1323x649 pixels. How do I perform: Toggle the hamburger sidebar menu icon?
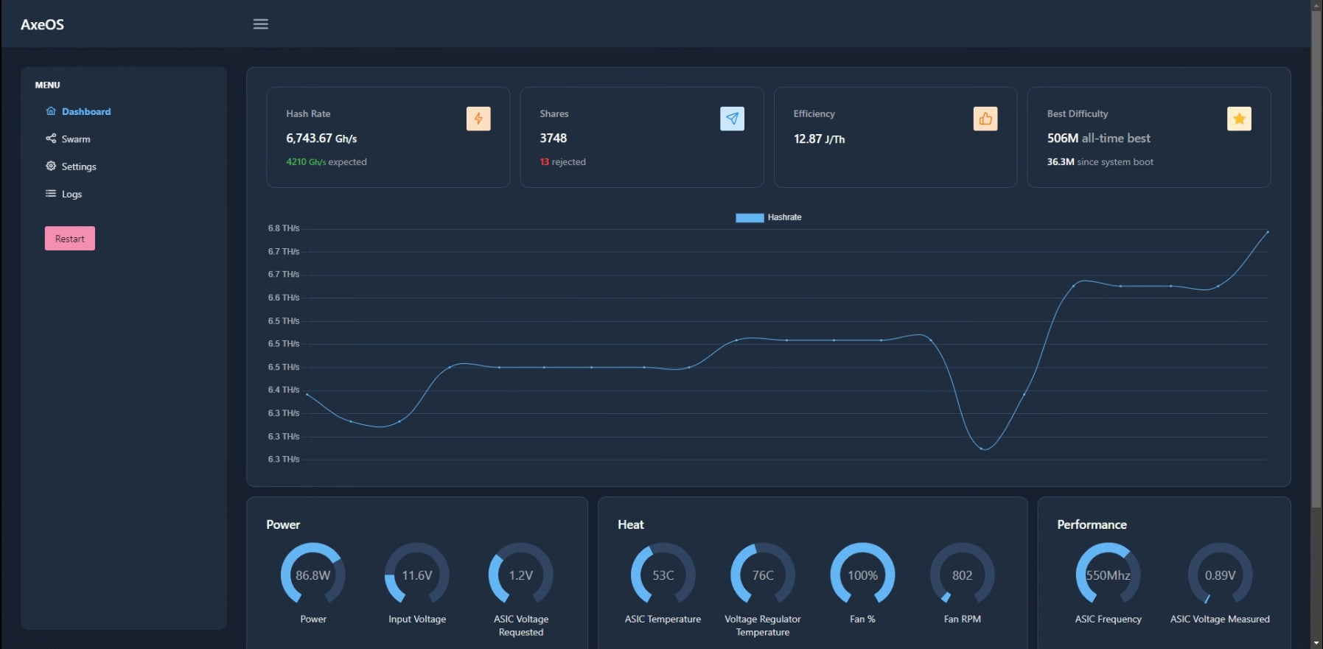(x=260, y=24)
